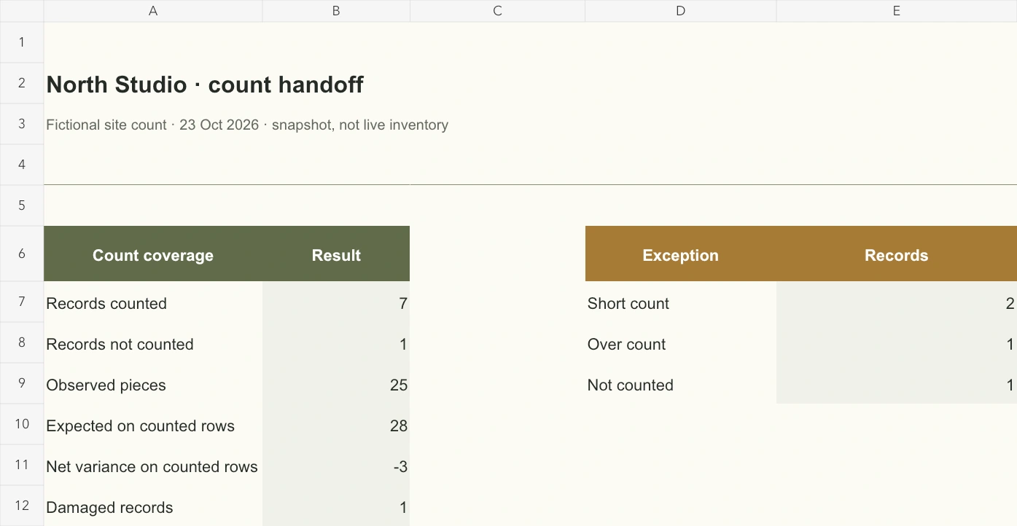Select the 'Net variance on counted rows' cell
The width and height of the screenshot is (1017, 526).
pos(153,465)
